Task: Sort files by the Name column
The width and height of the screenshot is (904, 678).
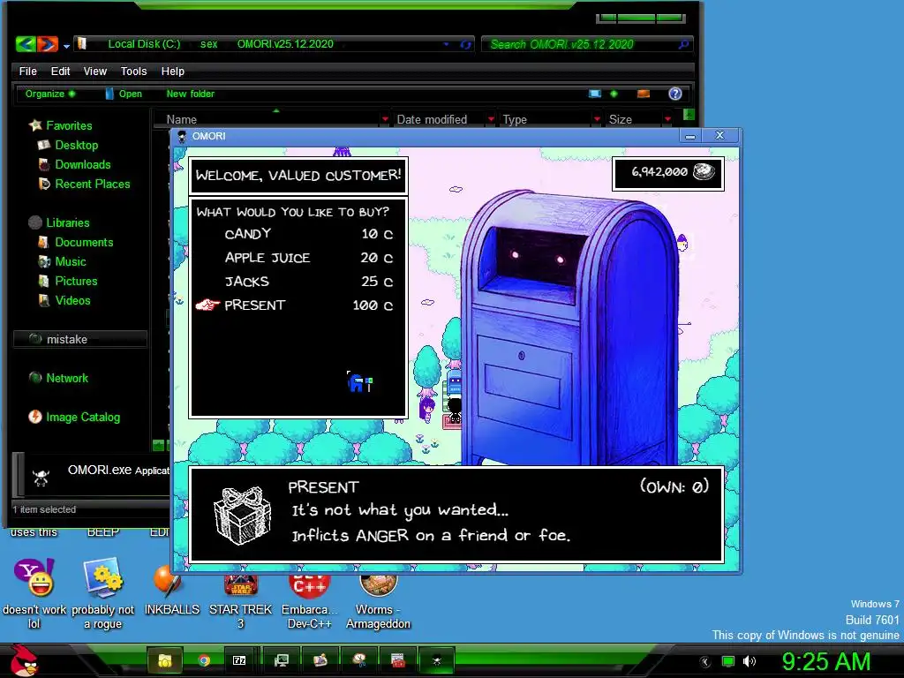Action: pyautogui.click(x=182, y=119)
